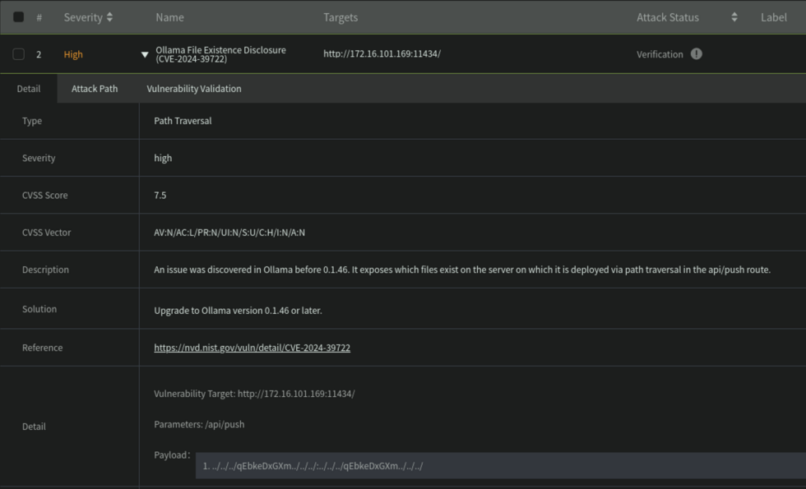Open the CVE-2024-39722 NVD reference link
Screen dimensions: 806x489
click(x=251, y=348)
